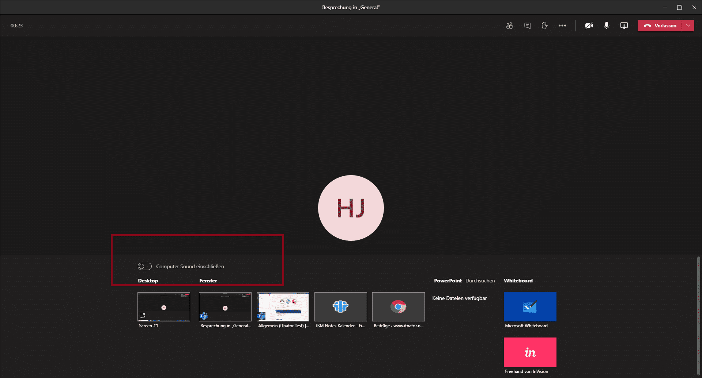Open more actions ellipsis menu
Screen dimensions: 702x378
point(562,26)
